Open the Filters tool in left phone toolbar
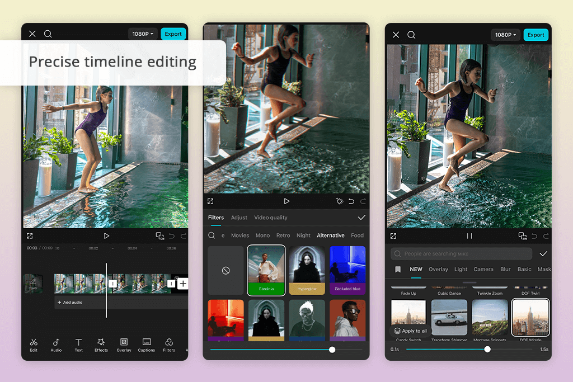Screen dimensions: 573x382 [x=169, y=345]
